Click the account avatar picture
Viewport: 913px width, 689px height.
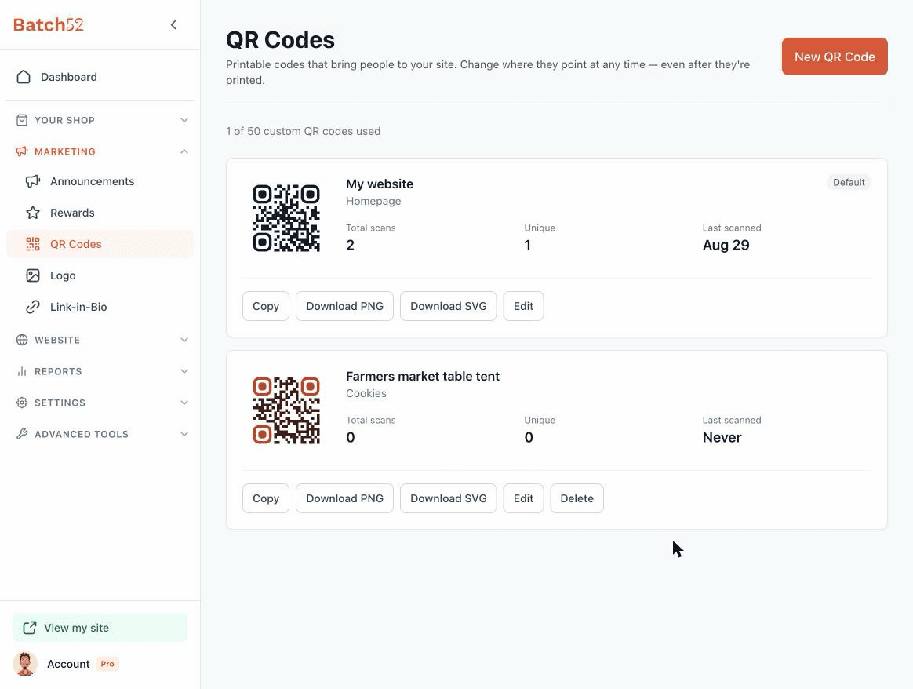coord(25,664)
